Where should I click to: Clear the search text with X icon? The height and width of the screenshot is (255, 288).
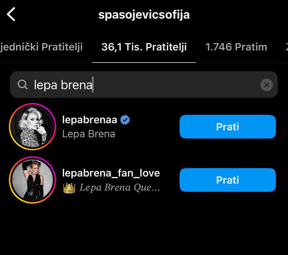(x=266, y=85)
